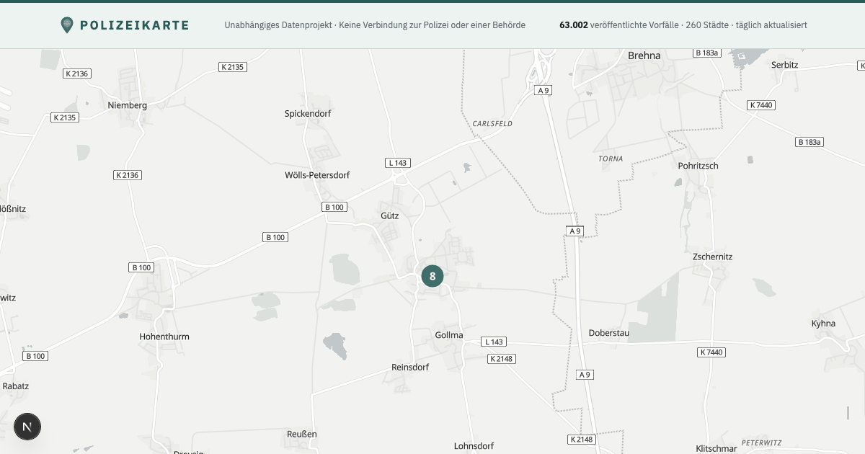Click the Niemberg town label

127,105
